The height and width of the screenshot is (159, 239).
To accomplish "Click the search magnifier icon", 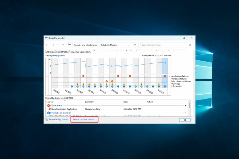I will [190, 45].
